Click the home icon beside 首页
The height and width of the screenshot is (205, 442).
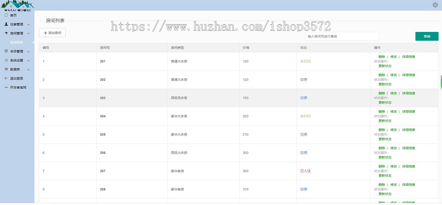pyautogui.click(x=6, y=15)
